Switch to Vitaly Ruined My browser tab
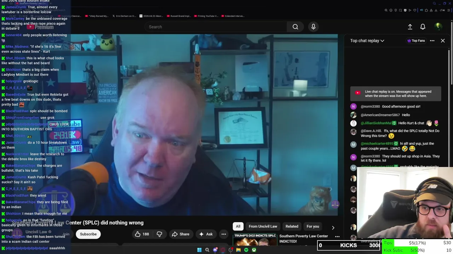Image resolution: width=453 pixels, height=254 pixels. click(97, 16)
